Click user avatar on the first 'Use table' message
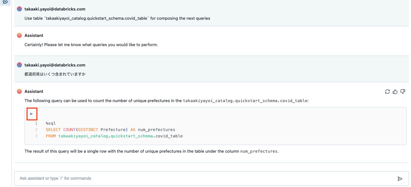Image resolution: width=411 pixels, height=187 pixels. (x=19, y=9)
